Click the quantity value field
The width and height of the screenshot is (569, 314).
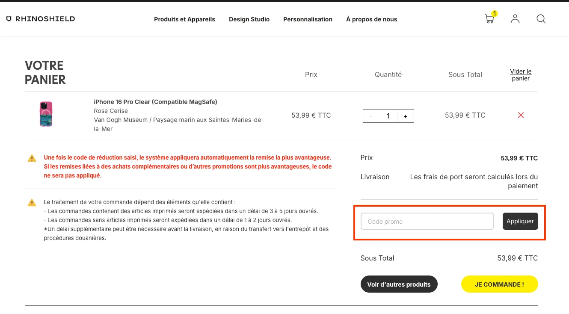coord(388,116)
